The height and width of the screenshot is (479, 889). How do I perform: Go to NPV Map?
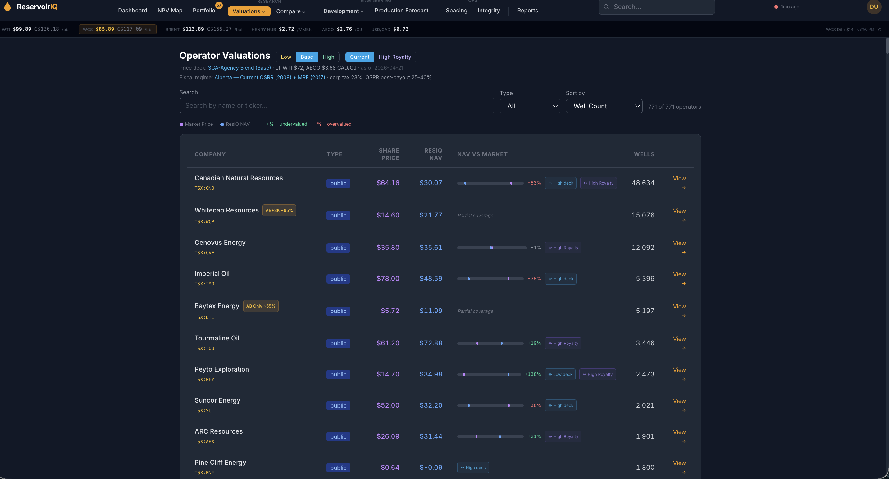(x=170, y=11)
